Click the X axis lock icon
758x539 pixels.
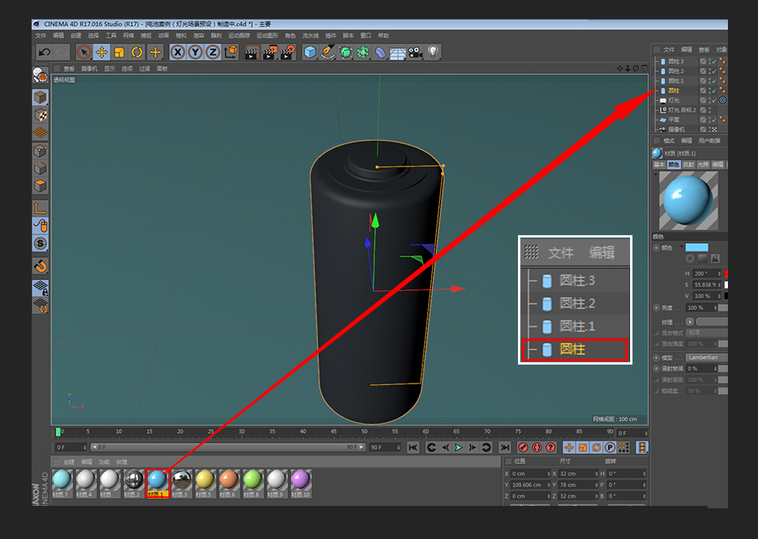pyautogui.click(x=177, y=52)
